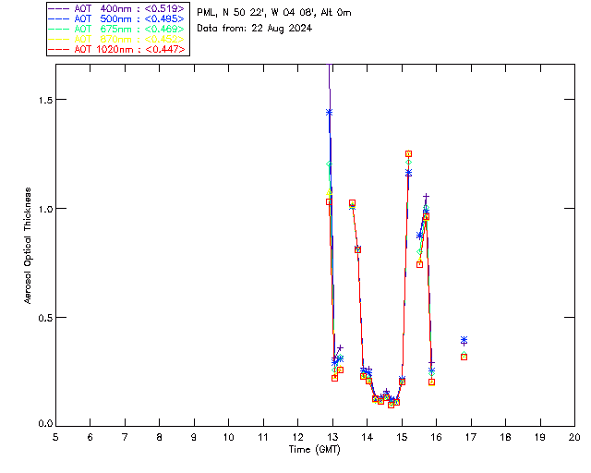This screenshot has width=591, height=473.
Task: Click the 0.0 y-axis tick label
Action: click(45, 424)
